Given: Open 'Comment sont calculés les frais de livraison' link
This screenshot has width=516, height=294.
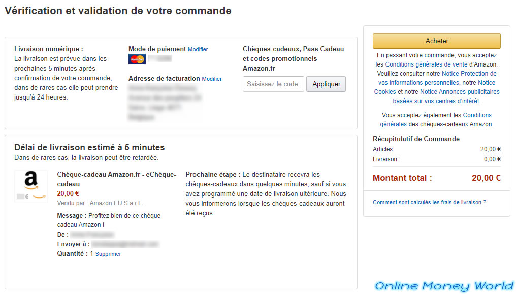Looking at the screenshot, I should [429, 202].
